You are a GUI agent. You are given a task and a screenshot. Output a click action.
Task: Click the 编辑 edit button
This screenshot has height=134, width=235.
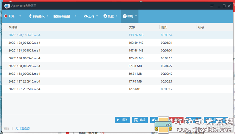coord(140,120)
